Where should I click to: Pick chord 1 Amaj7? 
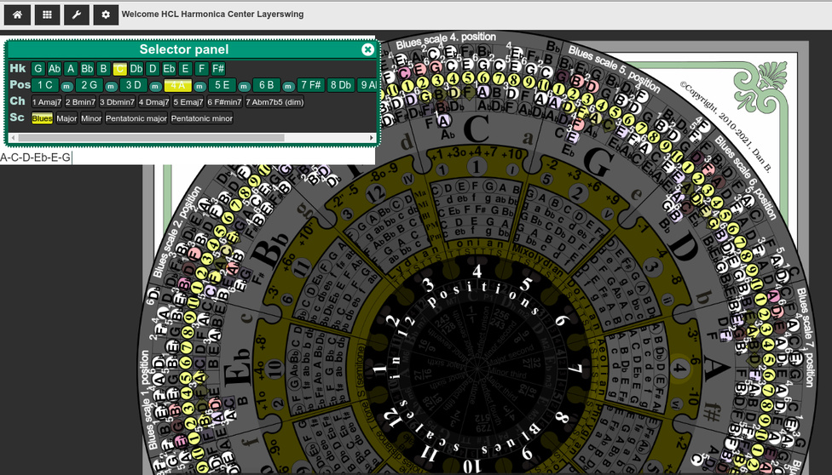[47, 102]
